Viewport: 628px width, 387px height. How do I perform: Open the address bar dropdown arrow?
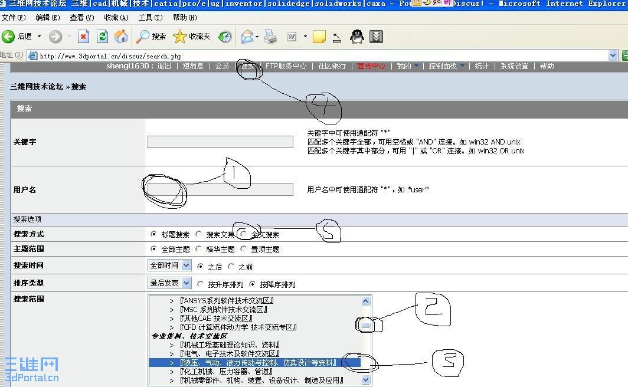pos(613,55)
